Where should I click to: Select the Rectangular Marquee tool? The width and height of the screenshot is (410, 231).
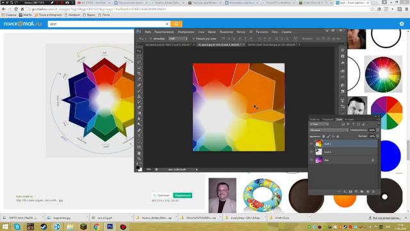tap(139, 56)
